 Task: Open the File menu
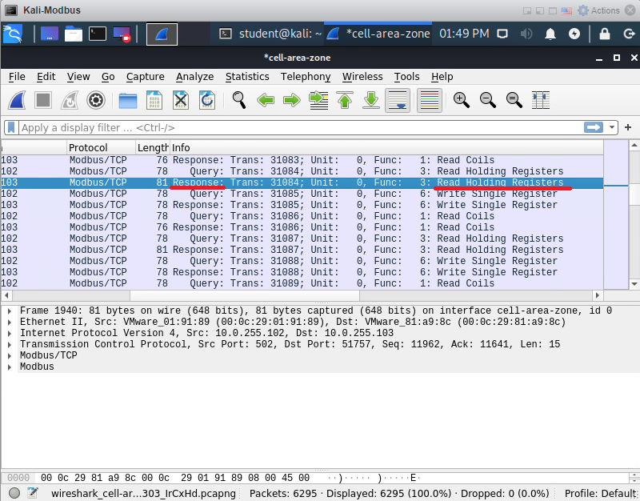click(x=17, y=77)
